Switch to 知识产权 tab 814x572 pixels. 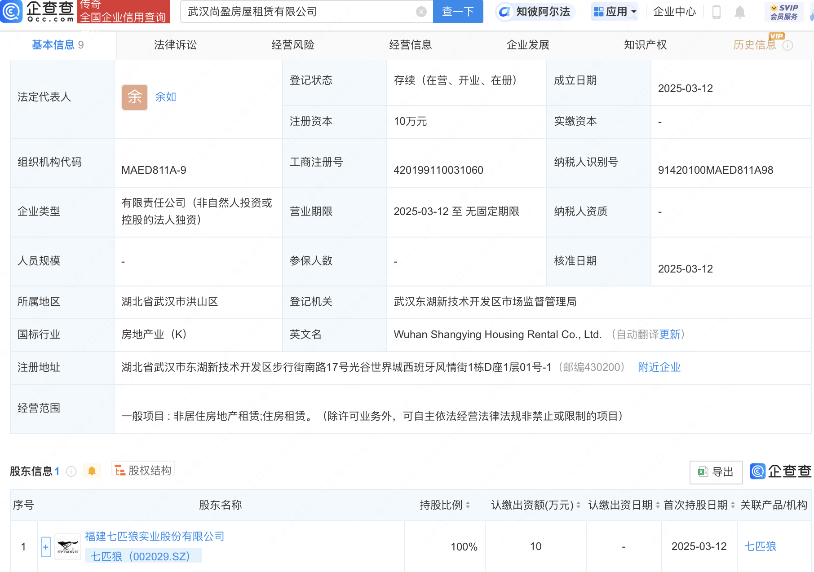point(646,45)
